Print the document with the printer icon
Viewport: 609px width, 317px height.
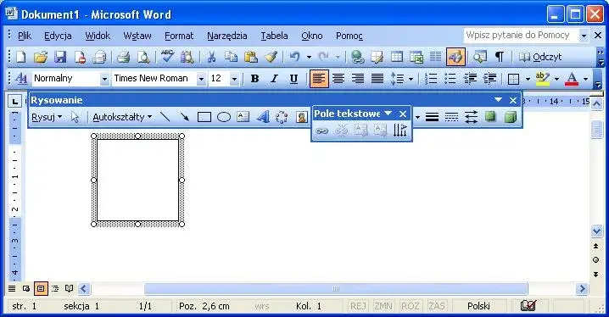123,57
